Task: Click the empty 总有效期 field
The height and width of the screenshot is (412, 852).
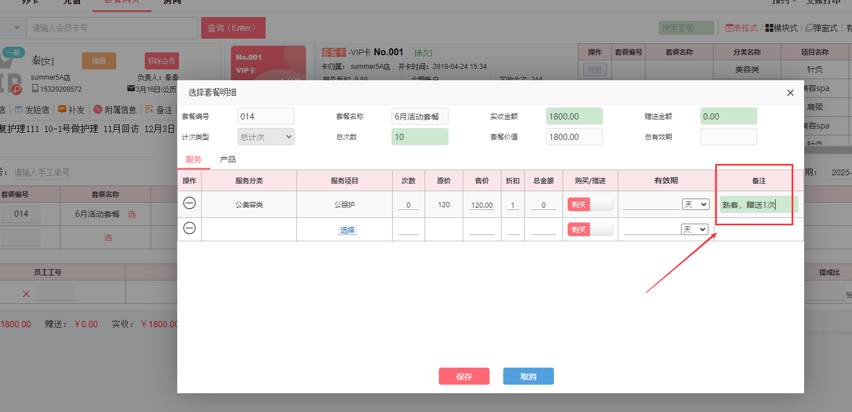Action: (x=729, y=137)
